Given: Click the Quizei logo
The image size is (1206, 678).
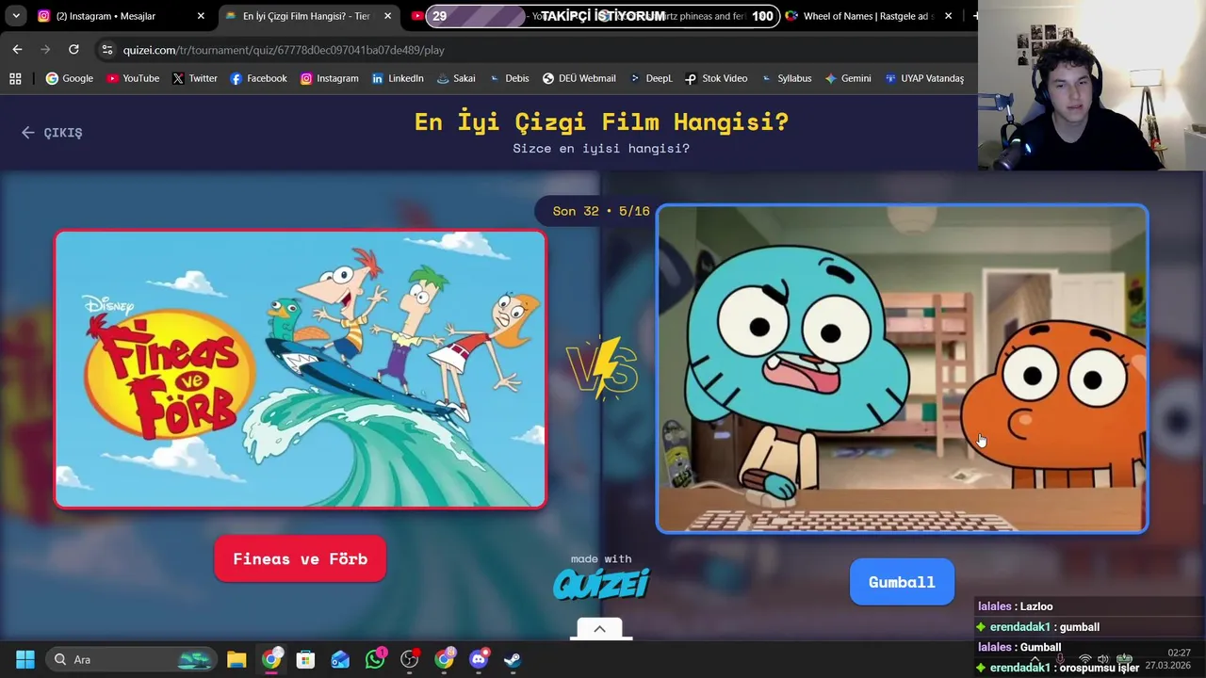Looking at the screenshot, I should point(601,584).
